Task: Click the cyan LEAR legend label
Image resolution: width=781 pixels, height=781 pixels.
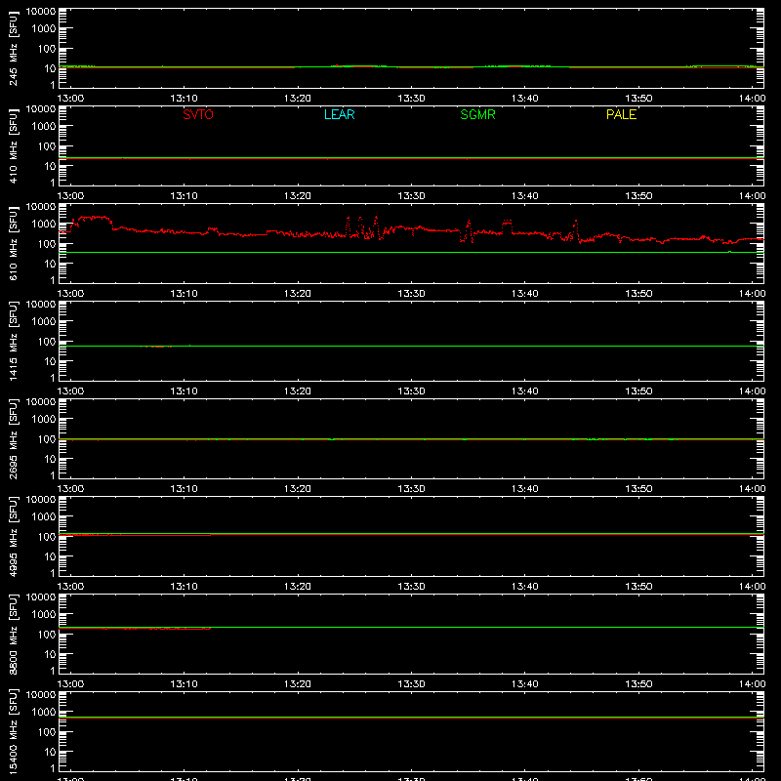Action: point(339,114)
